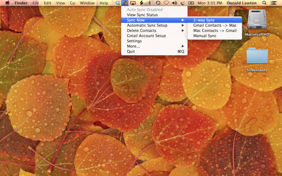Click the Wi-Fi status icon

(x=166, y=3)
